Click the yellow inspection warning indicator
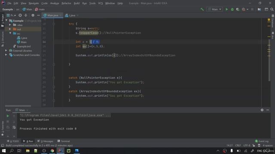 [269, 20]
